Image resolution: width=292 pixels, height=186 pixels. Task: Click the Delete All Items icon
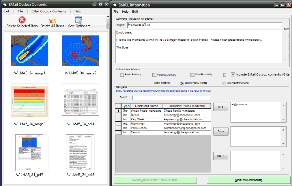point(52,20)
